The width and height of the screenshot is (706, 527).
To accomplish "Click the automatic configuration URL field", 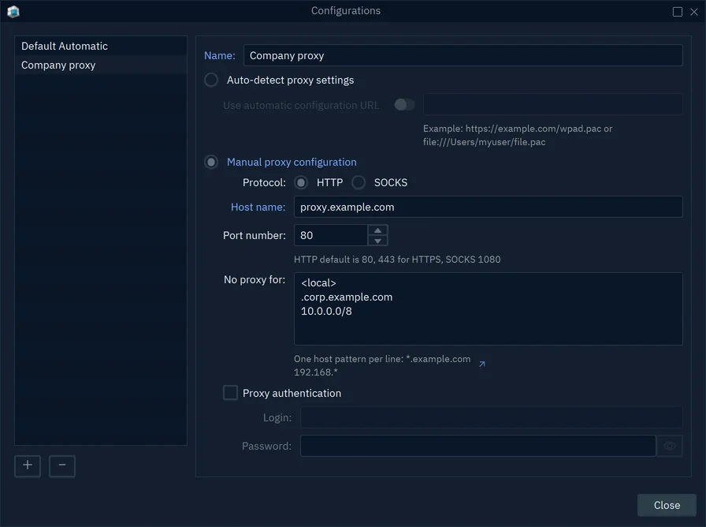I will pyautogui.click(x=553, y=105).
